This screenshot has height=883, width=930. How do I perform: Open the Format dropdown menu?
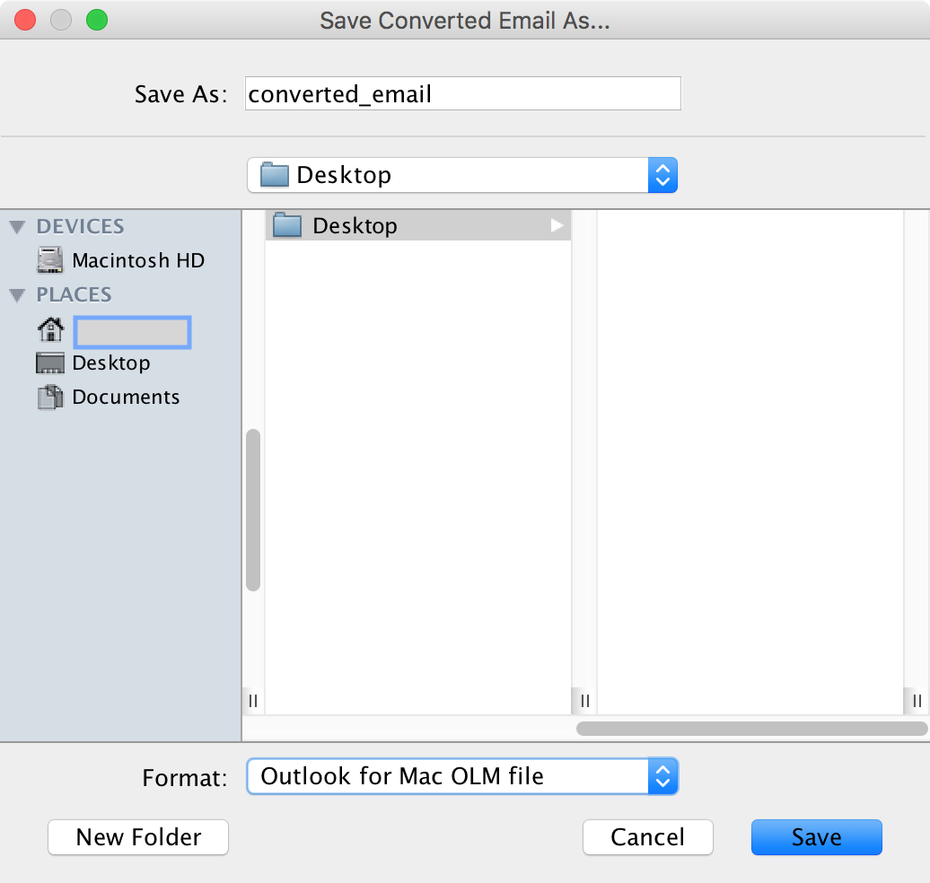662,776
